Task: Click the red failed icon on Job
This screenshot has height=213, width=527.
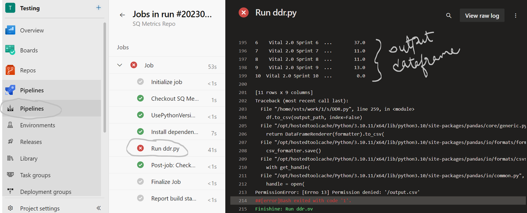Action: click(133, 65)
